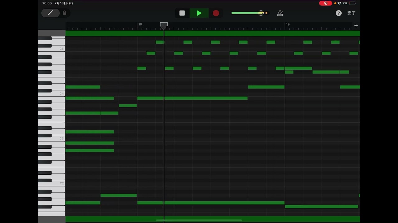Viewport: 398px width, 223px height.
Task: Start recording with the red record button
Action: tap(216, 13)
